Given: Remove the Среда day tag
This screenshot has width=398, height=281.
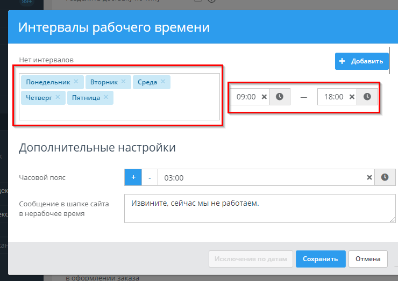Looking at the screenshot, I should (163, 82).
